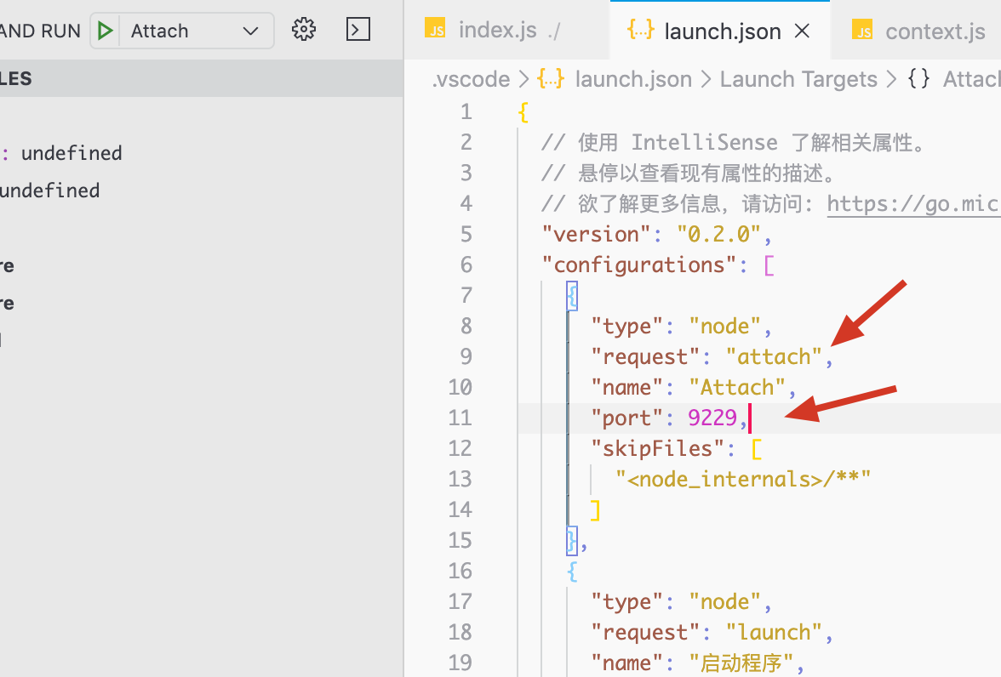Click line number 7 in the gutter
This screenshot has height=677, width=1001.
click(466, 295)
